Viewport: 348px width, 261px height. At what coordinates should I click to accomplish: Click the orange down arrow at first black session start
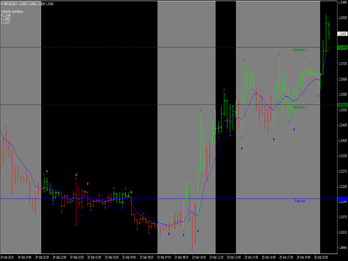coord(47,172)
